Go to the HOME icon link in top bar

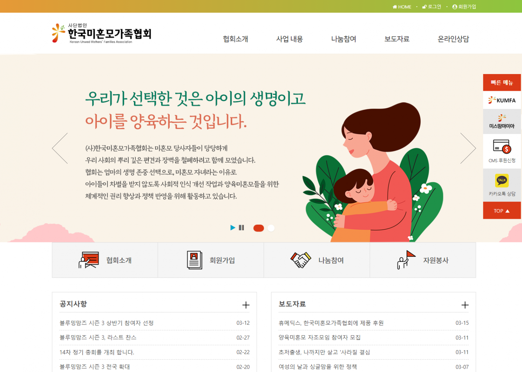point(402,7)
